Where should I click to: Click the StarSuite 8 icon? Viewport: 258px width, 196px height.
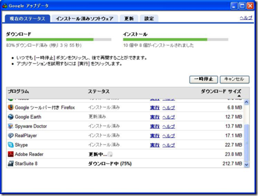click(x=11, y=163)
